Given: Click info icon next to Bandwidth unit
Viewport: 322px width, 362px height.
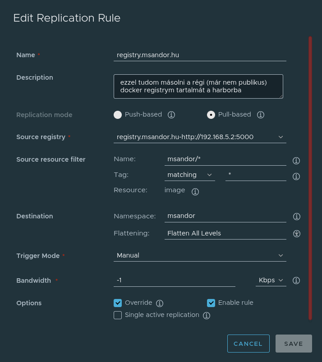Looking at the screenshot, I should (296, 281).
